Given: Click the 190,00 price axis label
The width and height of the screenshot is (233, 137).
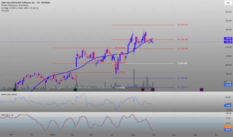Looking at the screenshot, I should point(228,74).
